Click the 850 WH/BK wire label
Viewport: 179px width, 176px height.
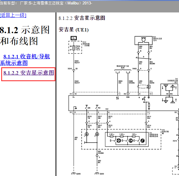pyautogui.click(x=101, y=152)
